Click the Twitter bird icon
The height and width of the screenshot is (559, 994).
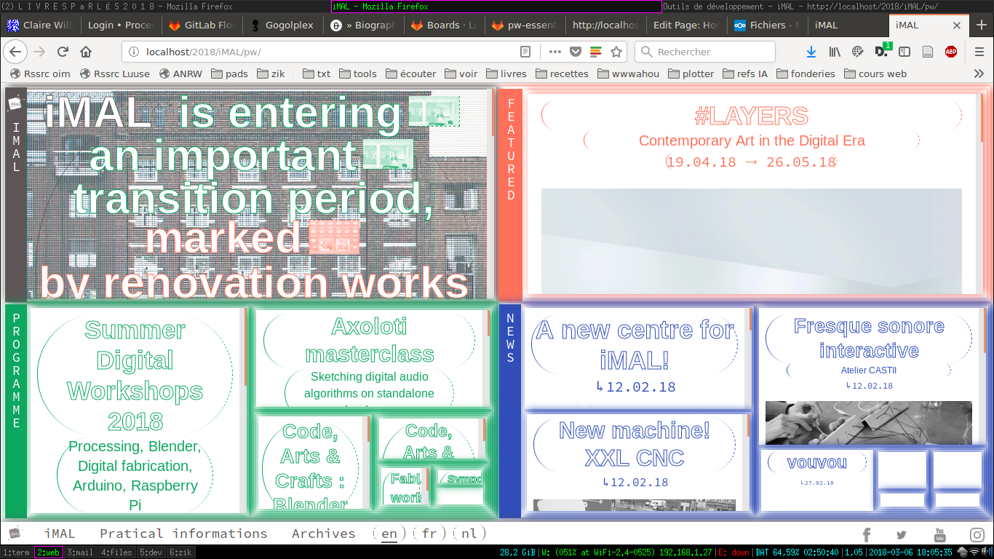(902, 534)
